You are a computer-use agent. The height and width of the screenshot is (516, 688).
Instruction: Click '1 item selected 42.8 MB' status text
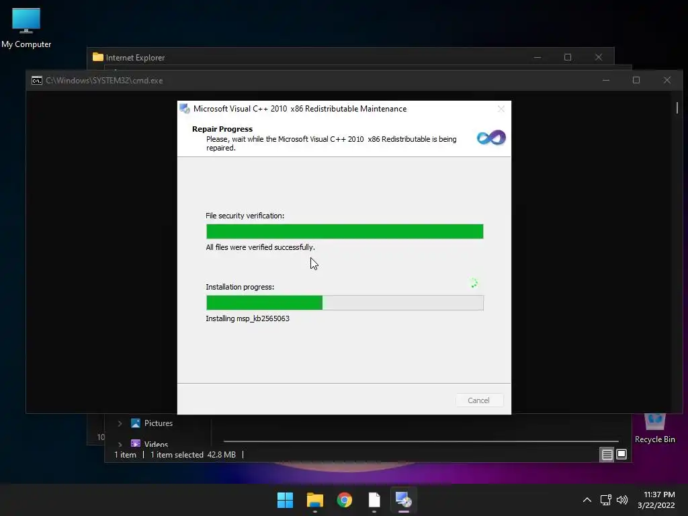click(193, 455)
